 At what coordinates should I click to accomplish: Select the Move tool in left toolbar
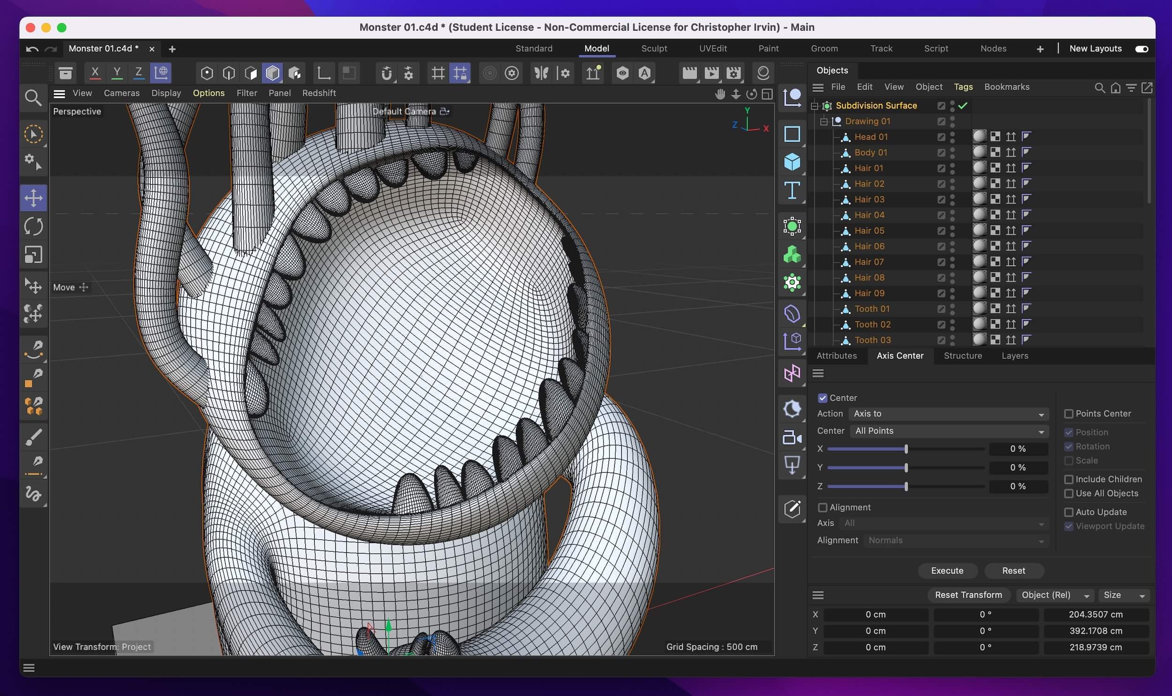click(x=33, y=198)
